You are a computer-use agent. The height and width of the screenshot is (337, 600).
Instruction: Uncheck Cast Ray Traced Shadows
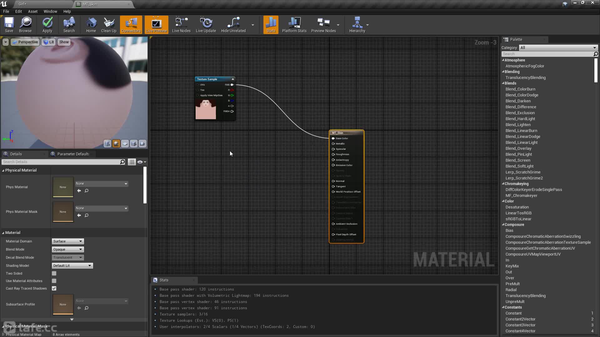click(x=54, y=288)
